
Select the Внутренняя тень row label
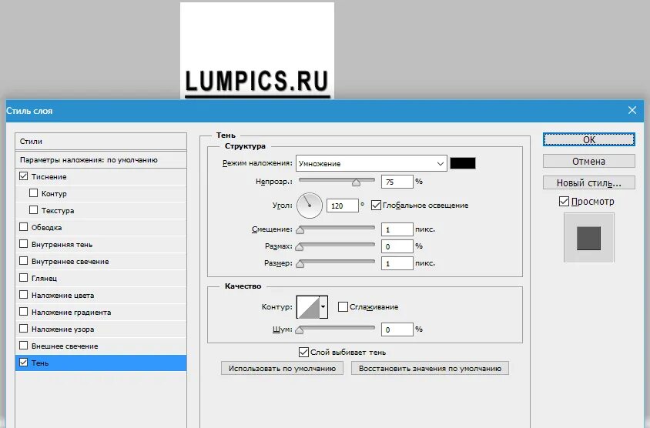62,245
